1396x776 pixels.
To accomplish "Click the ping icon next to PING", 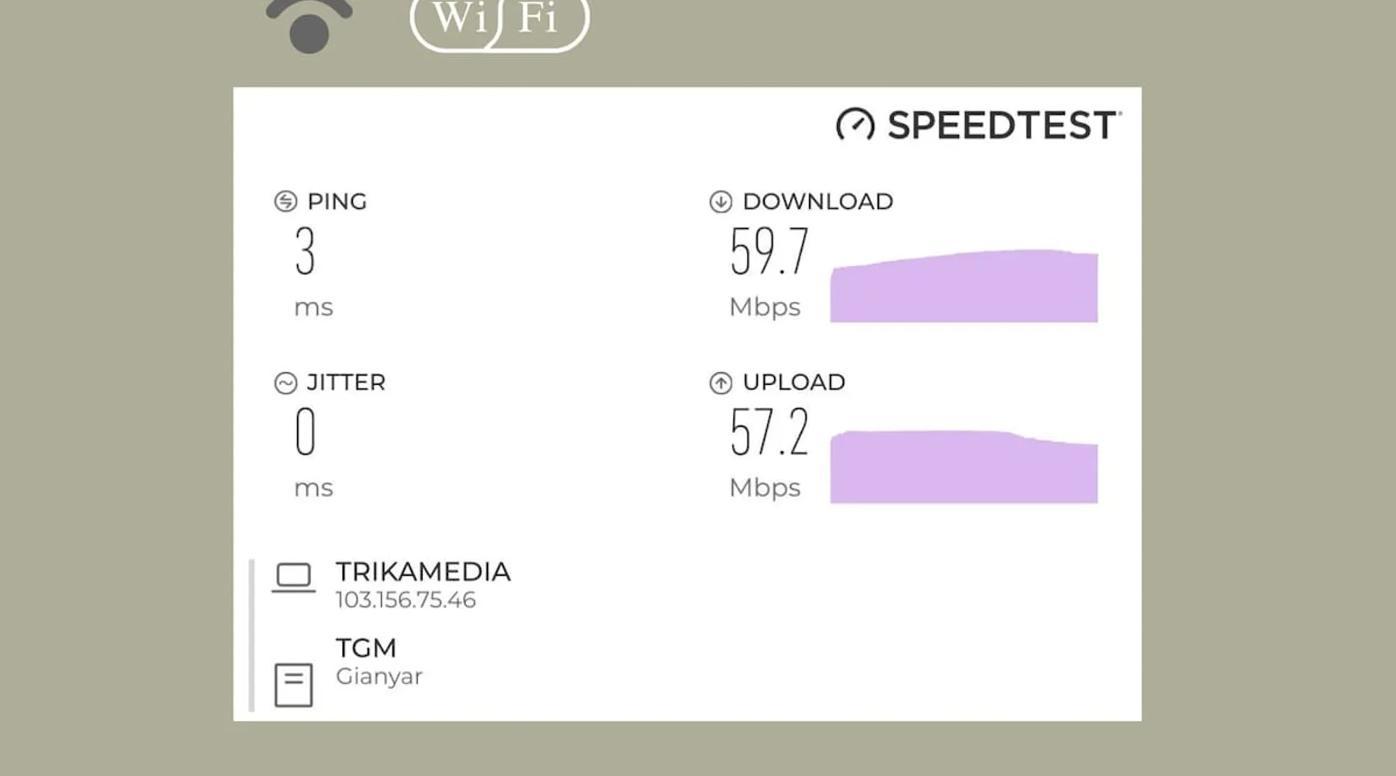I will click(x=285, y=202).
